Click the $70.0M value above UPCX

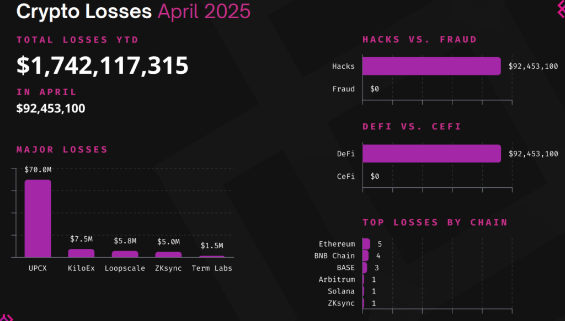pyautogui.click(x=38, y=170)
